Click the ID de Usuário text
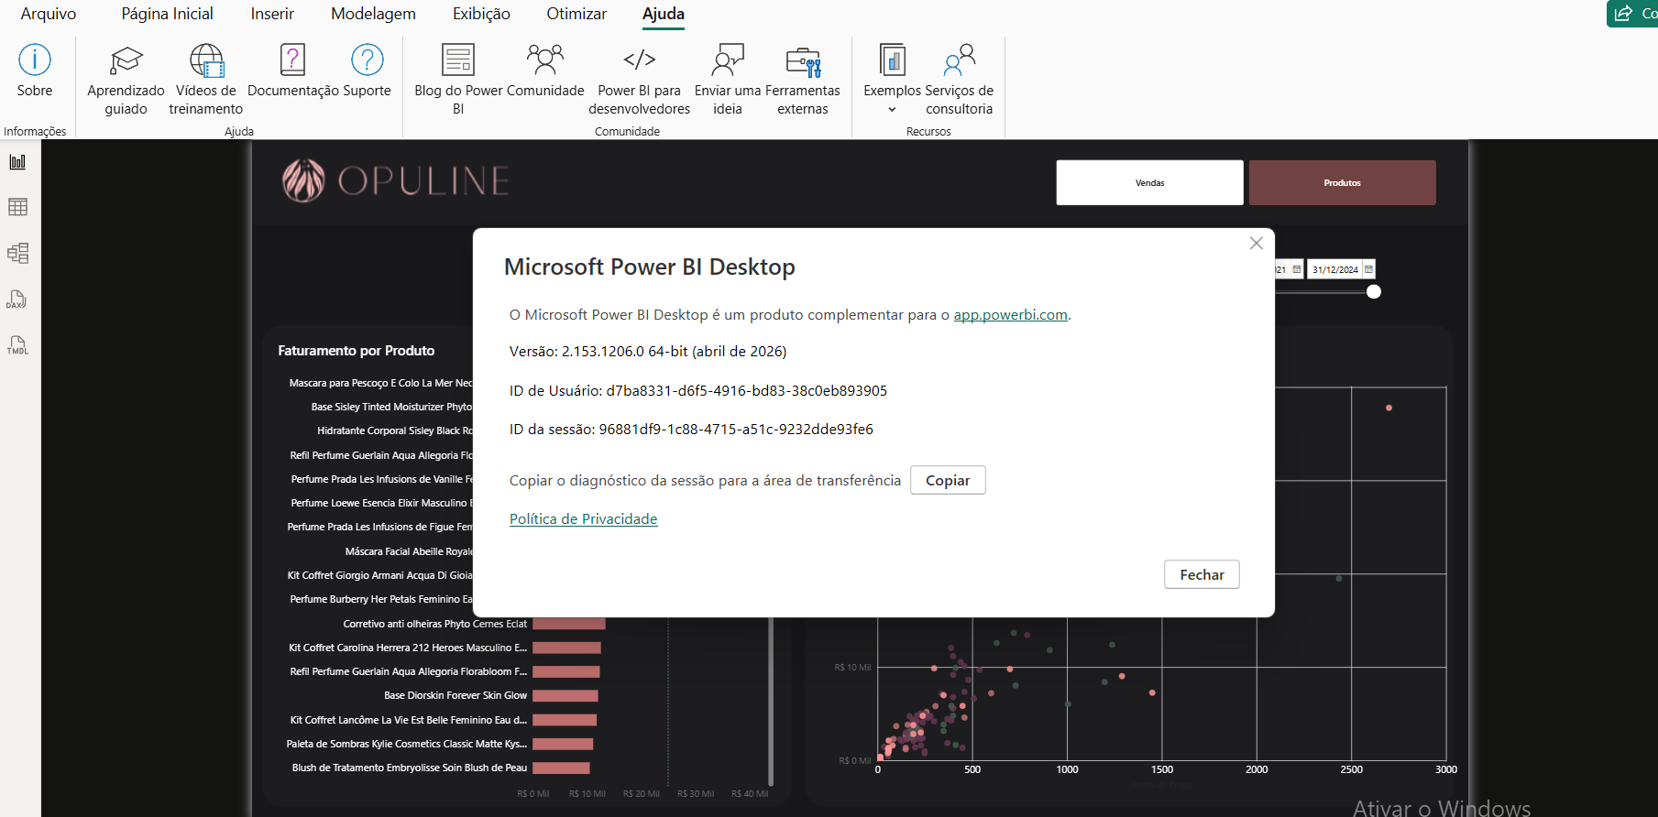 (698, 390)
